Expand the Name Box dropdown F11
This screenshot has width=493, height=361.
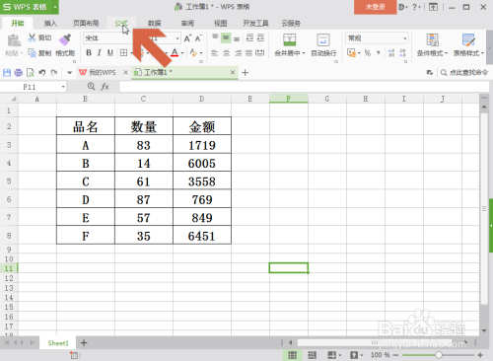[x=63, y=87]
